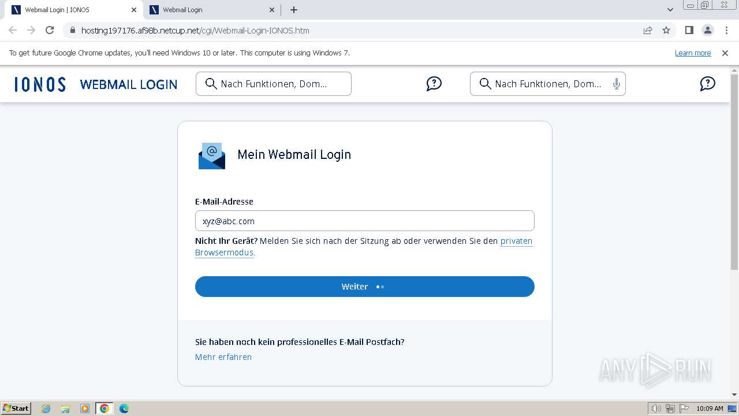Click the page vertical scrollbar
This screenshot has width=739, height=416.
pos(734,172)
